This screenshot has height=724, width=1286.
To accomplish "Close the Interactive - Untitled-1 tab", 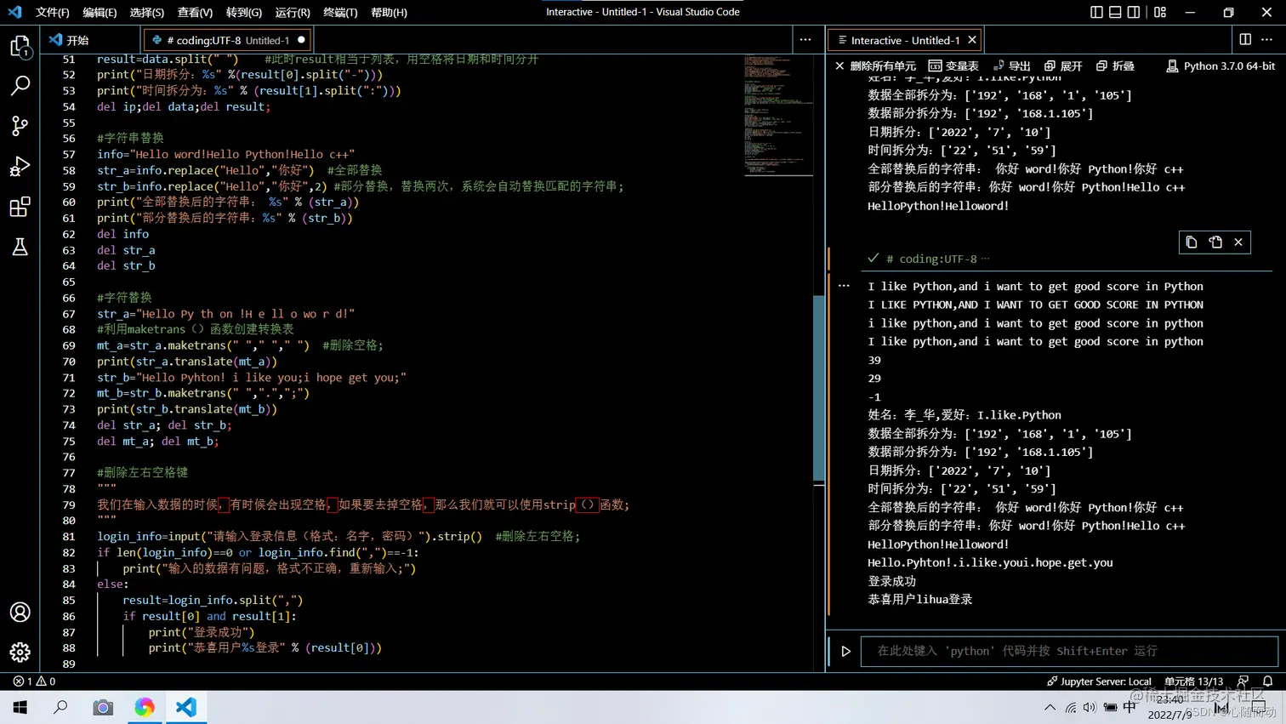I will coord(971,40).
